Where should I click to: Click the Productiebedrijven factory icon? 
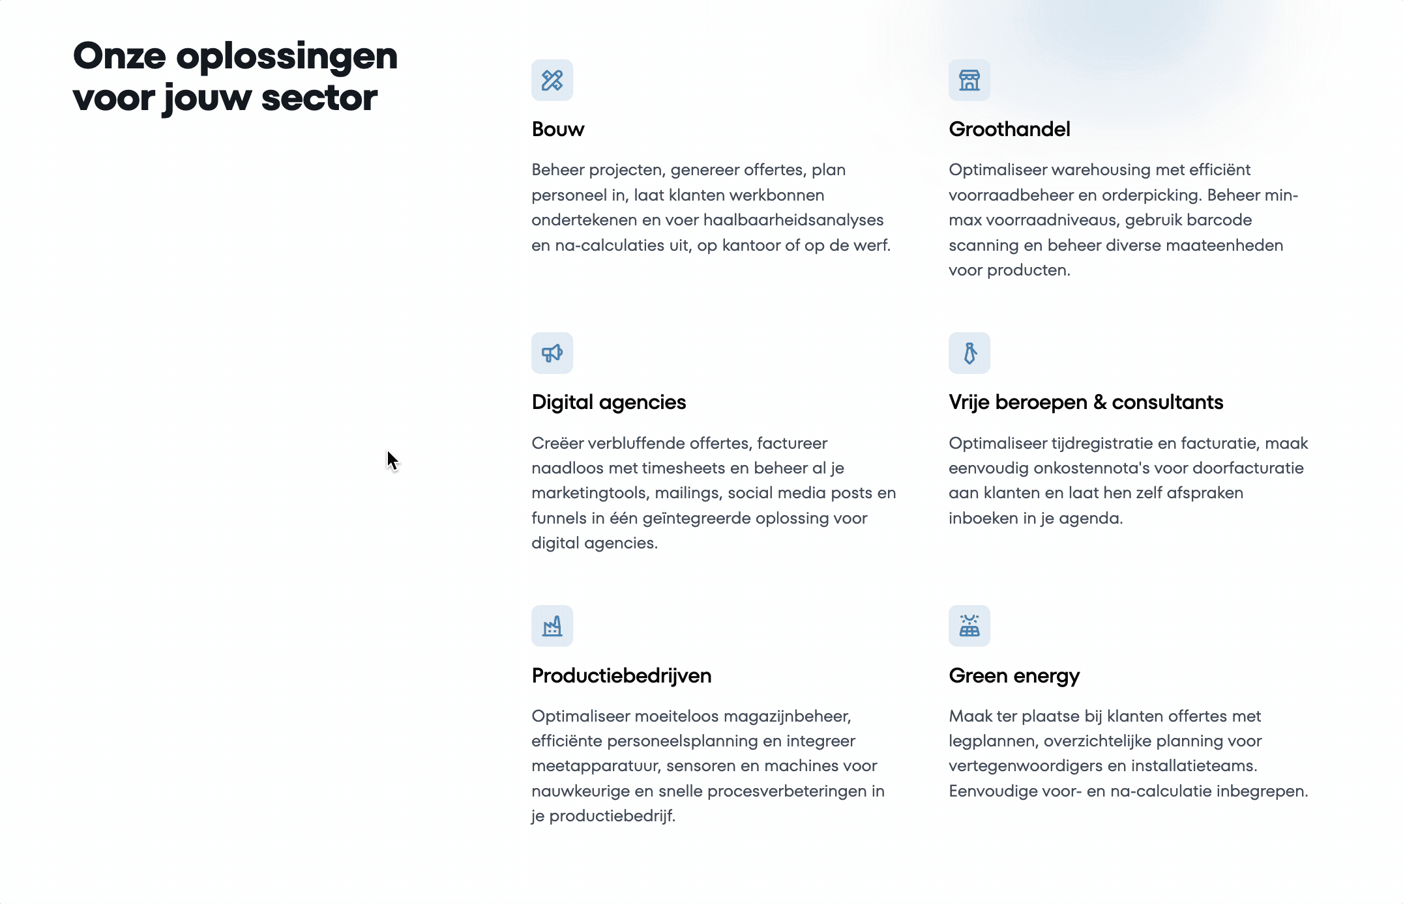tap(552, 626)
